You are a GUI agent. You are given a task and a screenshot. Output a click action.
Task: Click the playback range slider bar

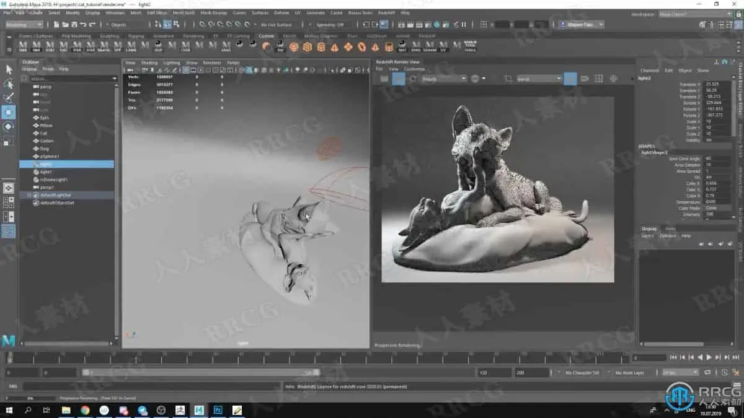(201, 373)
